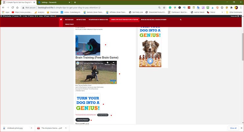Play the Brain Training for Dogs video

tap(96, 72)
